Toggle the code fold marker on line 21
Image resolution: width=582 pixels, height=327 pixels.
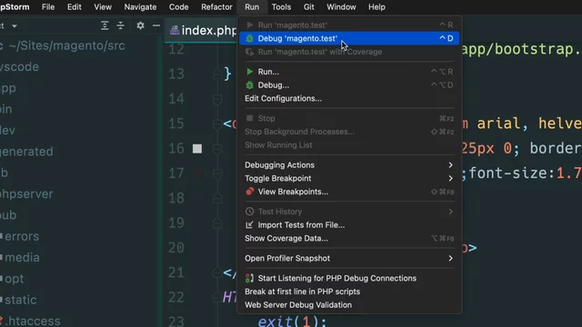217,272
